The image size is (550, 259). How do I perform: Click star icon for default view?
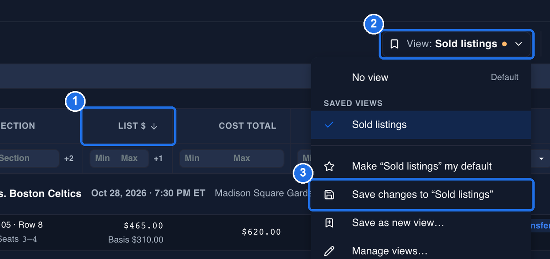[329, 166]
